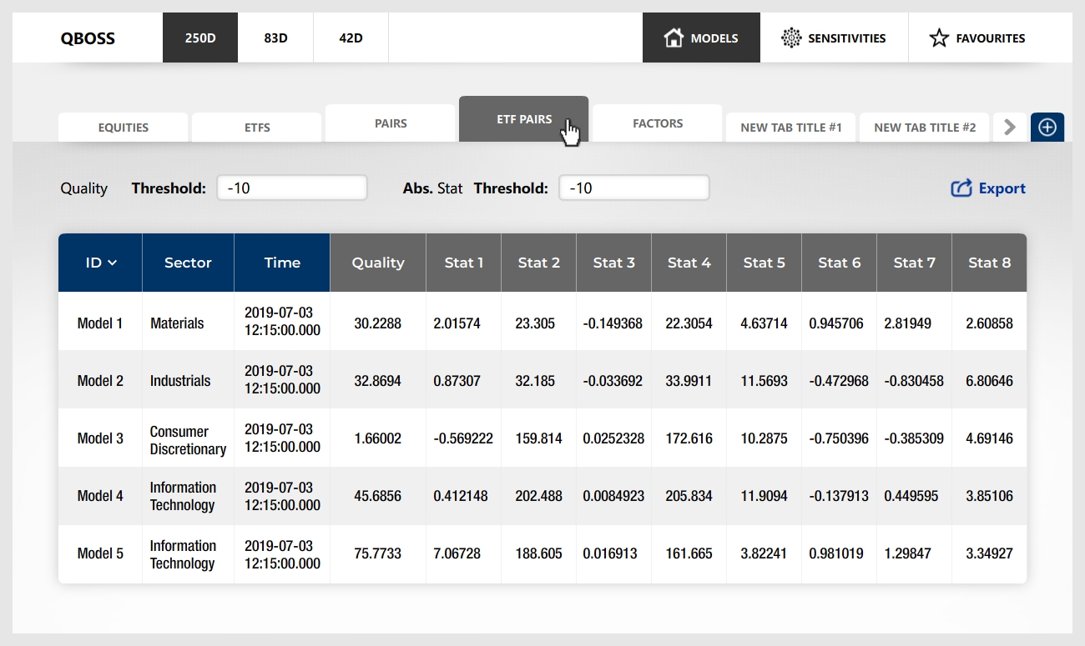
Task: Sort by the Quality column header
Action: click(x=378, y=263)
